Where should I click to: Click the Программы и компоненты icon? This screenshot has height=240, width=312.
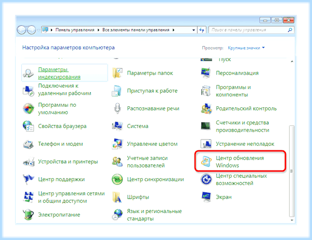(206, 91)
